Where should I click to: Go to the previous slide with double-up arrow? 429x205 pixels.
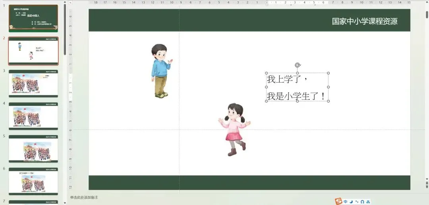(x=427, y=183)
